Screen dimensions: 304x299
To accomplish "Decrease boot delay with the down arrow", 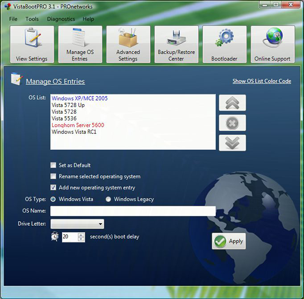I will click(81, 239).
